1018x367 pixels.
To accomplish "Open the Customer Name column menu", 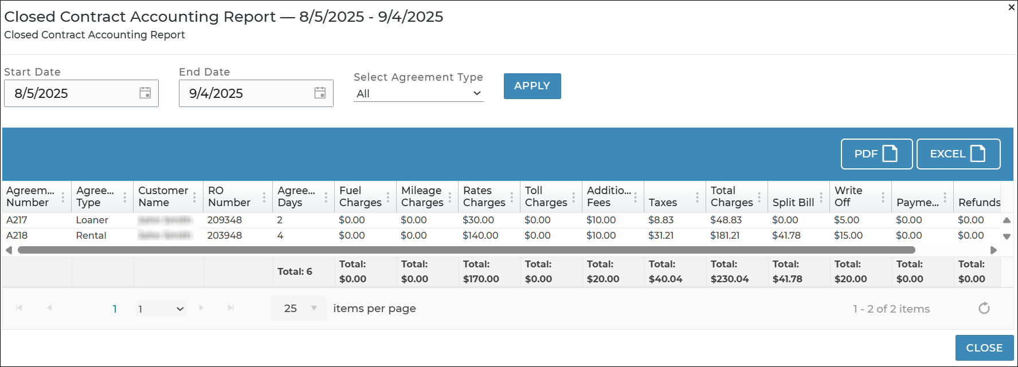I will [195, 198].
